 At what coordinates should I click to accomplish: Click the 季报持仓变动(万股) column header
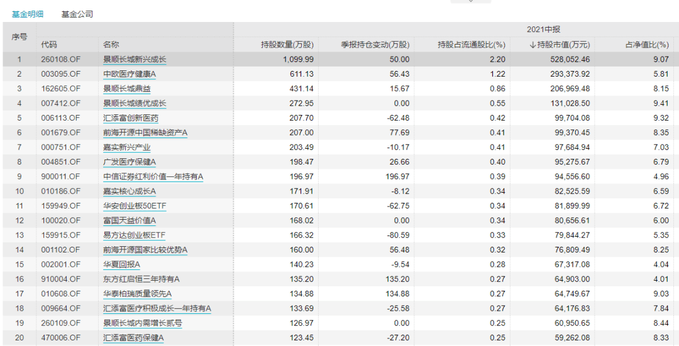(x=375, y=45)
